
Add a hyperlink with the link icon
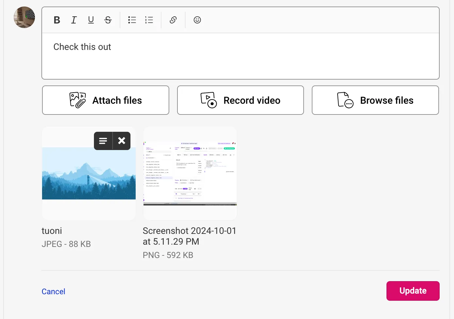point(173,20)
